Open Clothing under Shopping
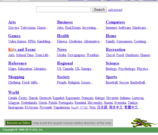This screenshot has width=158, height=135. pyautogui.click(x=14, y=82)
